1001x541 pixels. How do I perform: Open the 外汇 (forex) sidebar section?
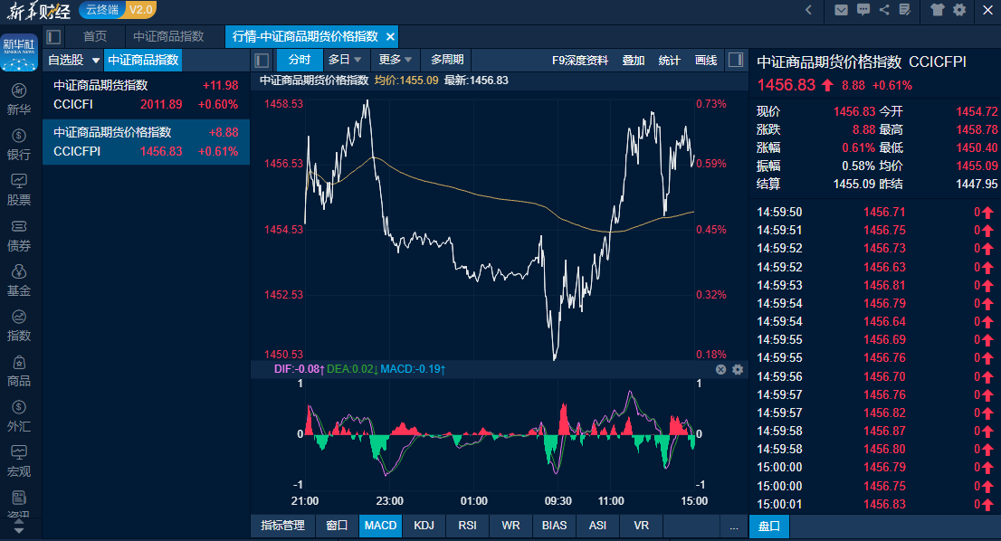[x=19, y=416]
